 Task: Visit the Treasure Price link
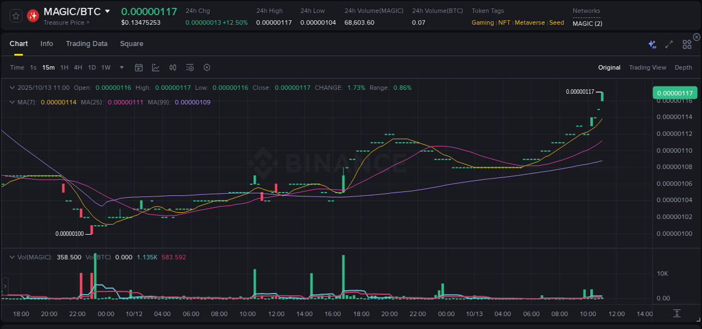tap(63, 22)
